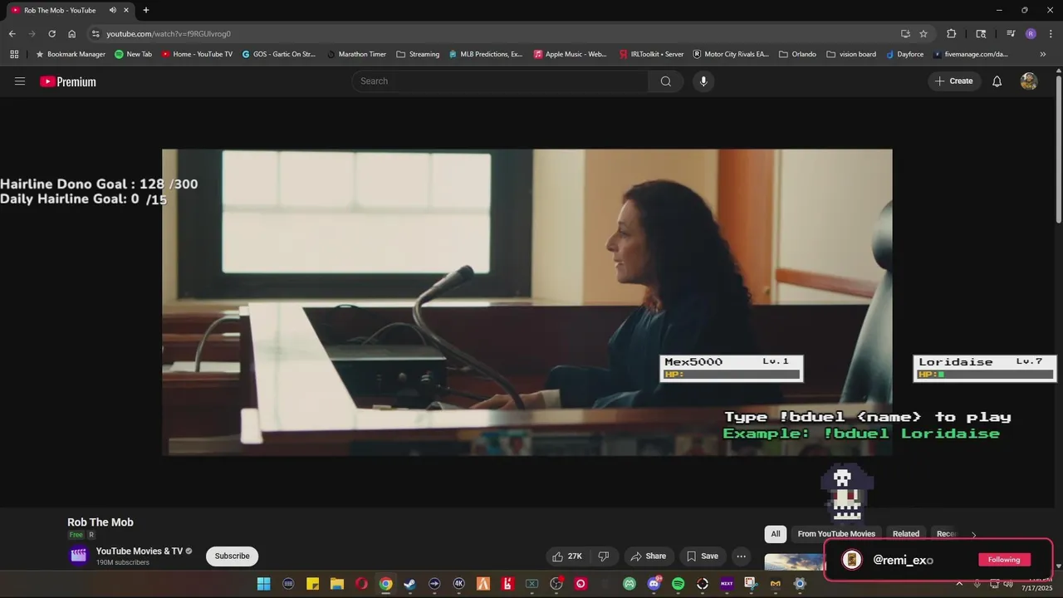This screenshot has width=1063, height=598.
Task: Bookmark this page with star icon
Action: pyautogui.click(x=923, y=34)
